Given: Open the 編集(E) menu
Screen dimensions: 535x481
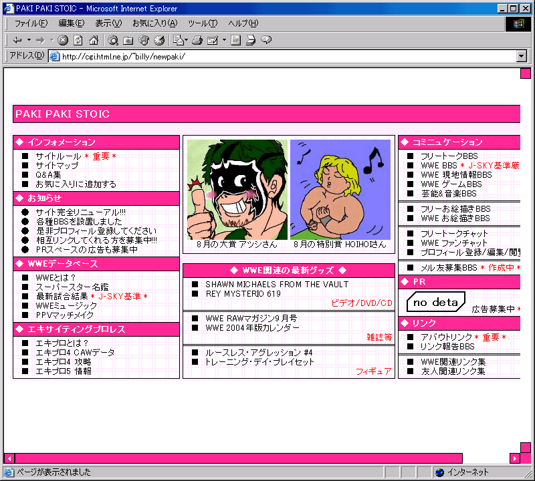Looking at the screenshot, I should click(72, 23).
